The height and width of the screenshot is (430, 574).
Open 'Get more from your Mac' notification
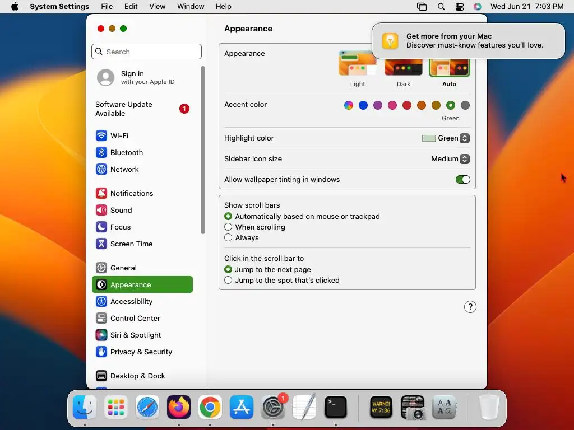tap(468, 40)
